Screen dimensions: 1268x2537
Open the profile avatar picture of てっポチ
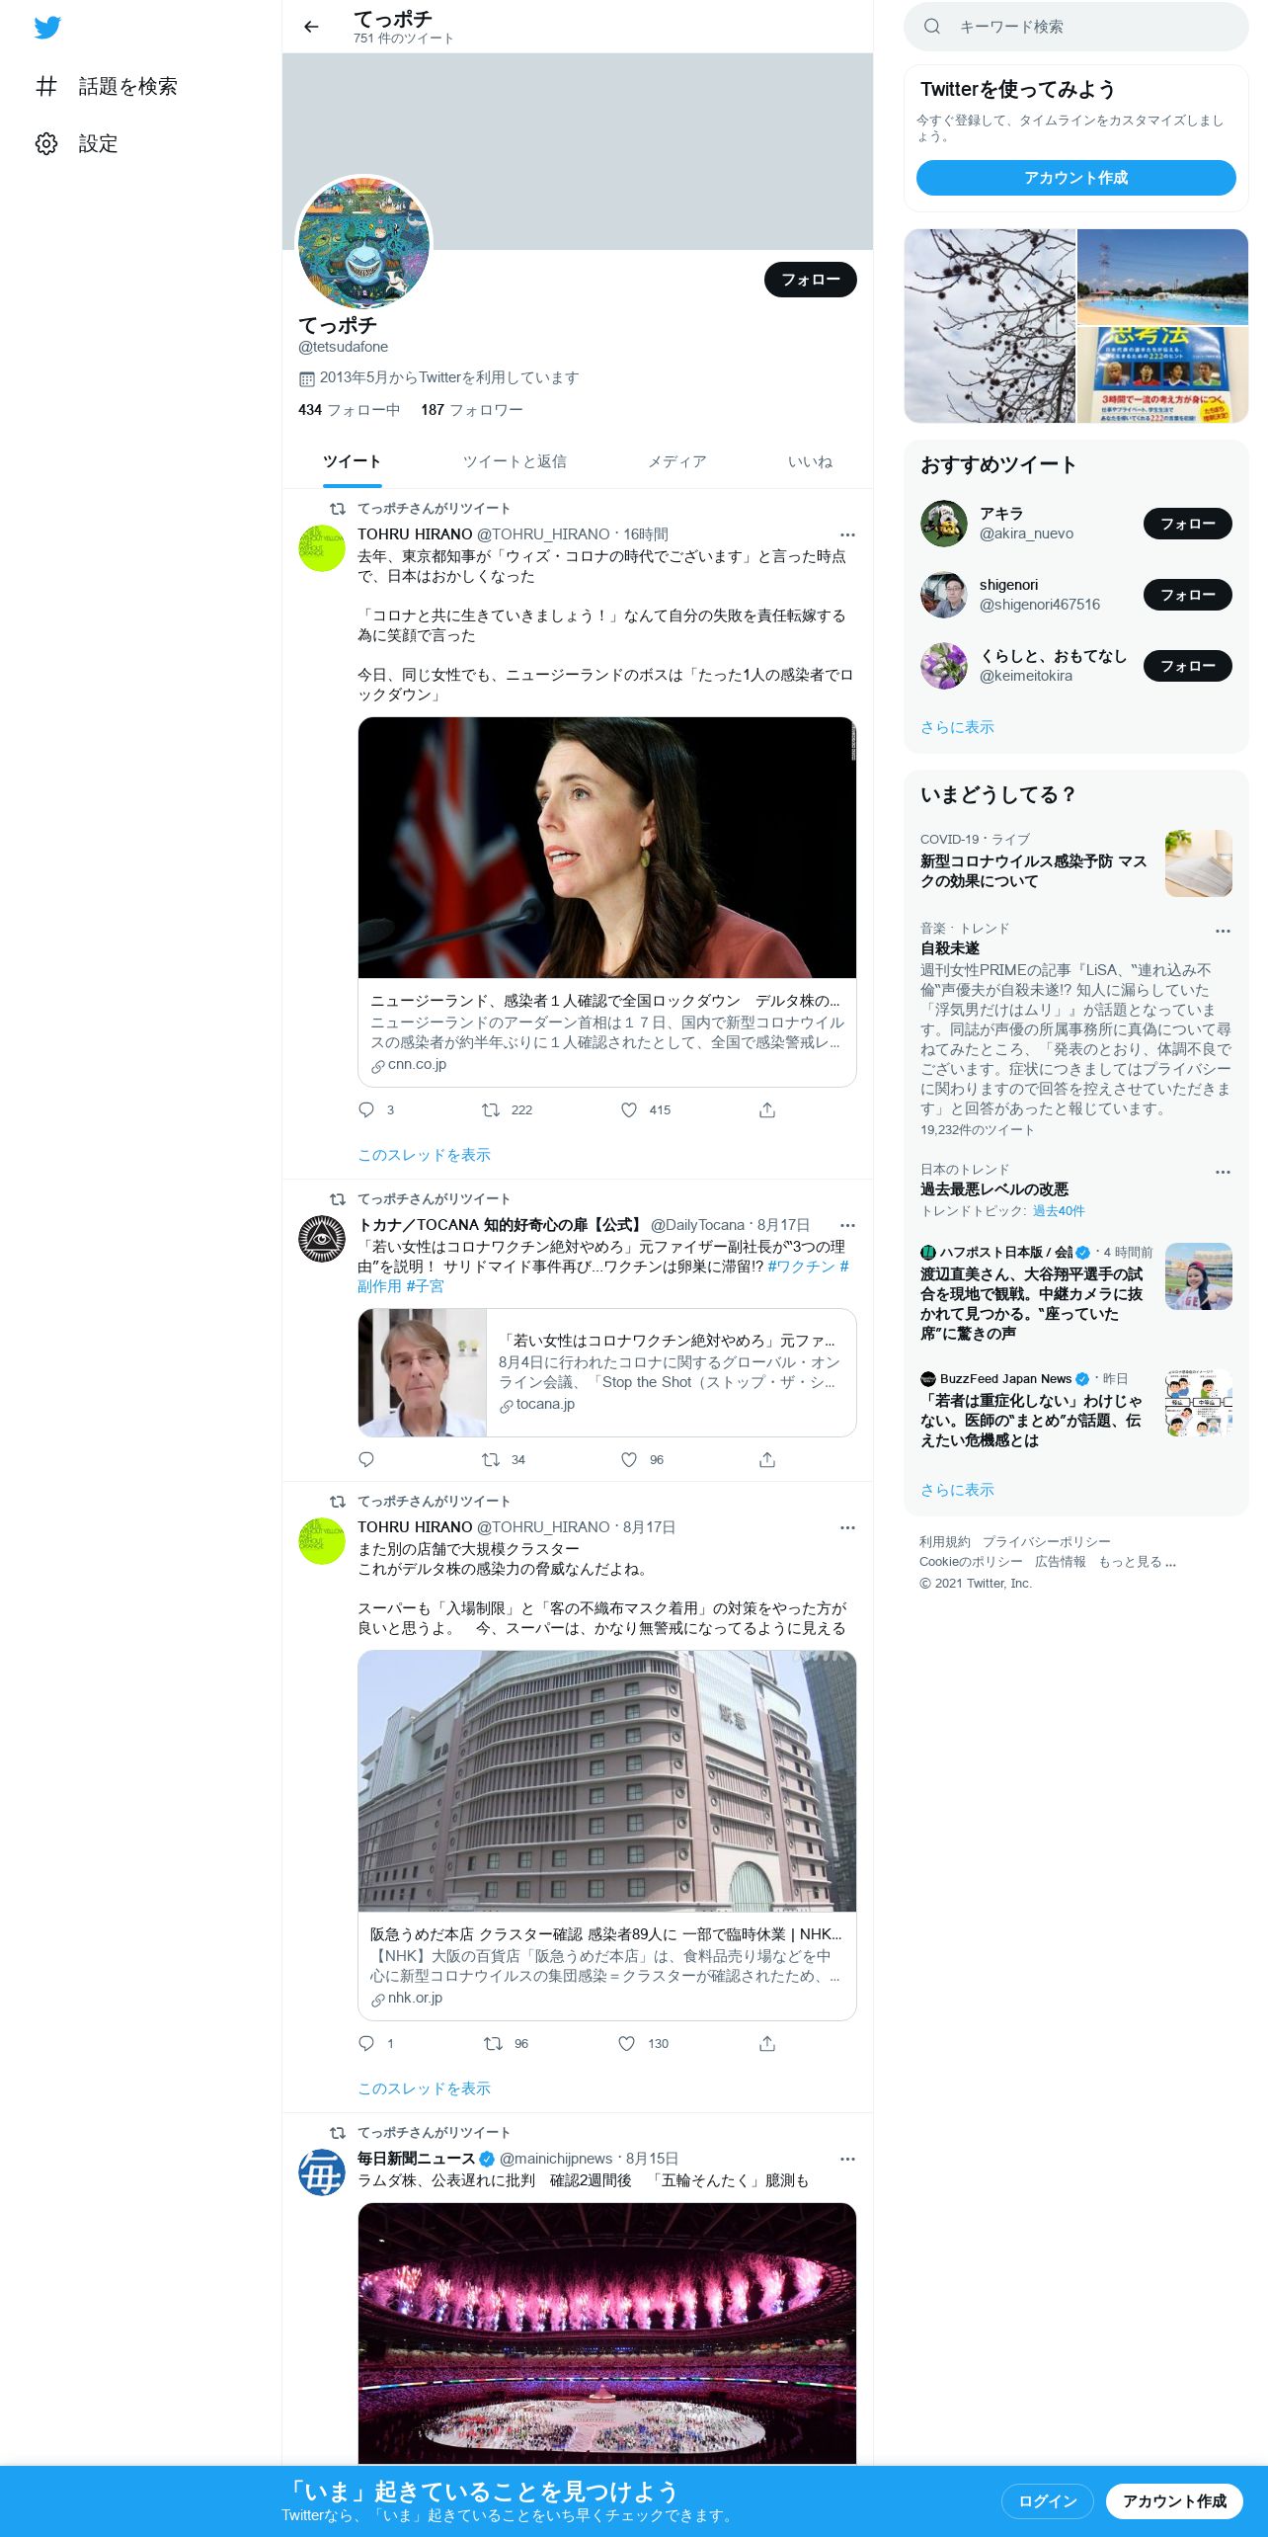364,242
